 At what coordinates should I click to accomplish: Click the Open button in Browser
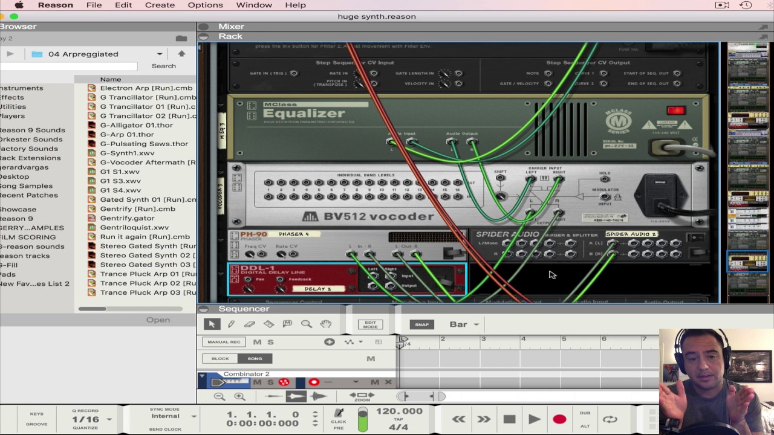pos(158,320)
